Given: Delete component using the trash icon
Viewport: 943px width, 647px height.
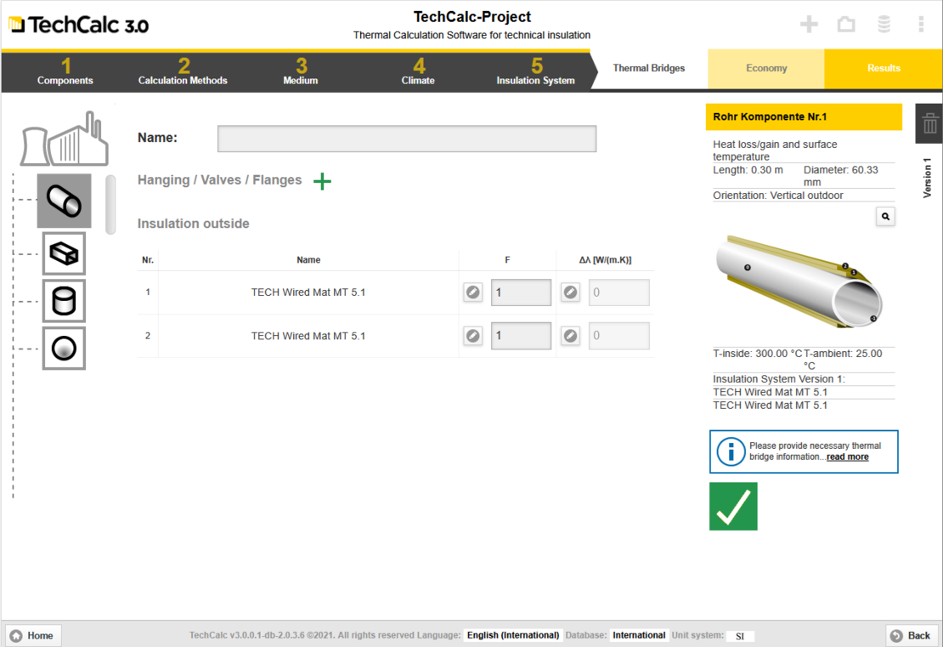Looking at the screenshot, I should [929, 123].
